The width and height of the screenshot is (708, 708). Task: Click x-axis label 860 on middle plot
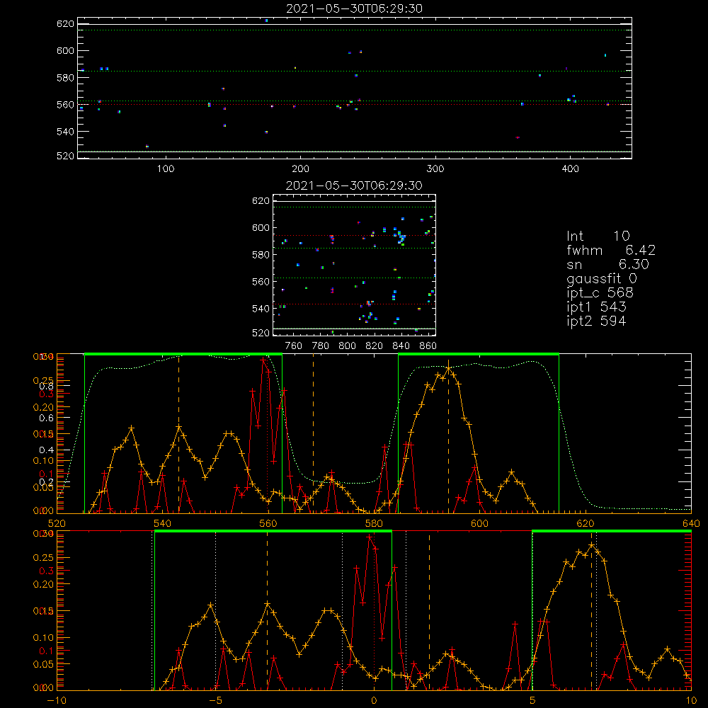pyautogui.click(x=428, y=346)
